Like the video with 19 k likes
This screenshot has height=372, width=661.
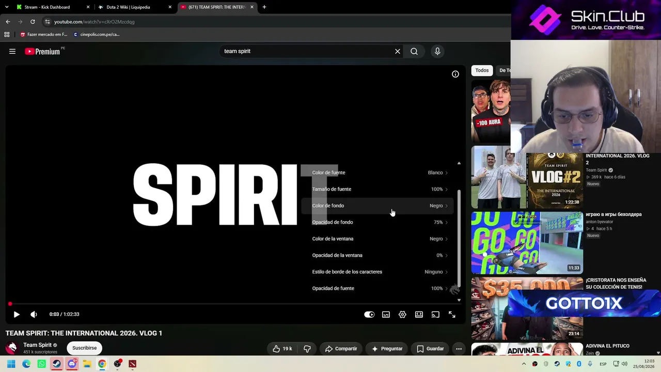[x=282, y=349]
